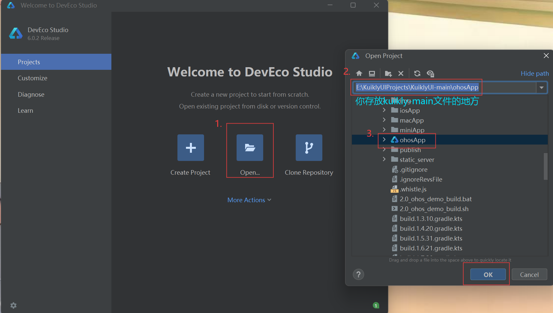553x313 pixels.
Task: Toggle show hidden files icon
Action: [x=430, y=73]
